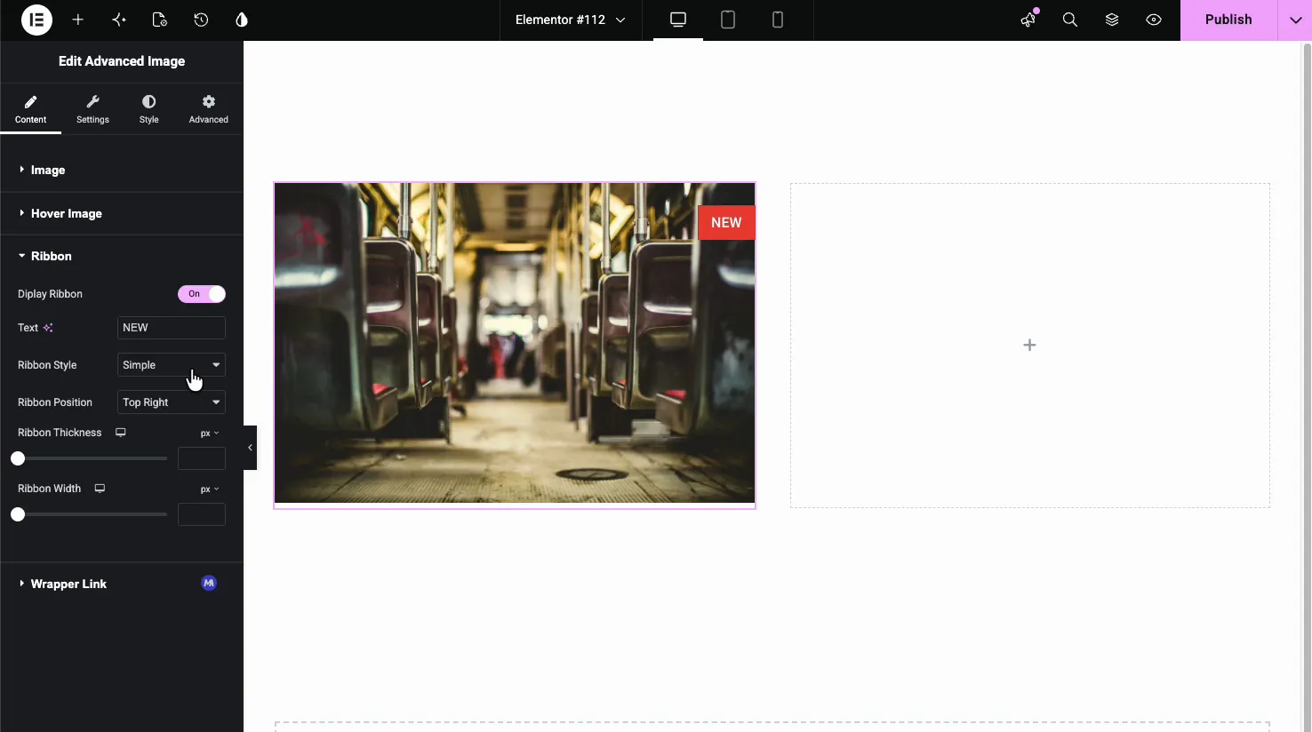Collapse the editor panel with arrow handle
This screenshot has width=1312, height=732.
tap(250, 448)
